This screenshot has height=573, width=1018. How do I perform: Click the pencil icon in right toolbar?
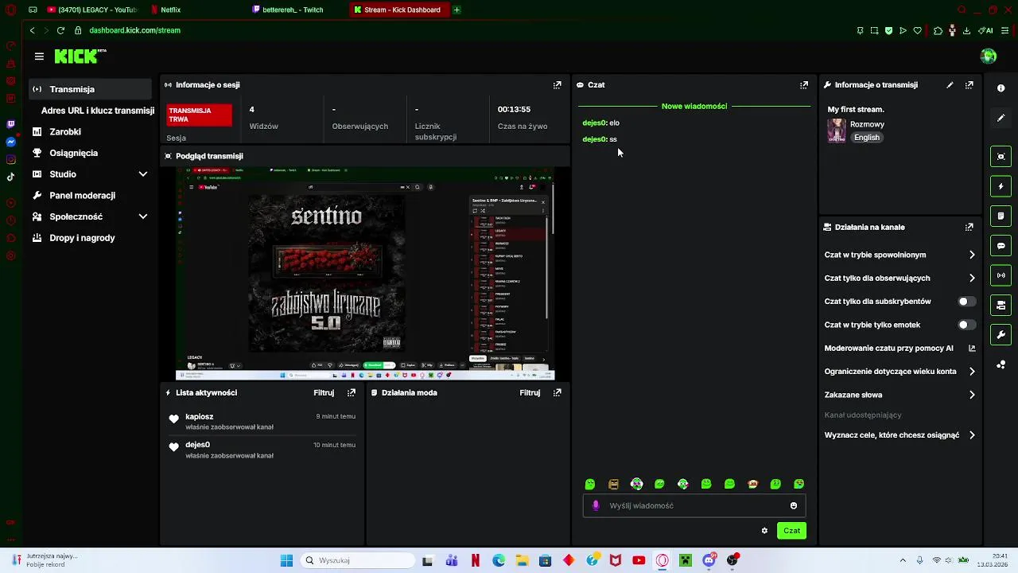1001,118
